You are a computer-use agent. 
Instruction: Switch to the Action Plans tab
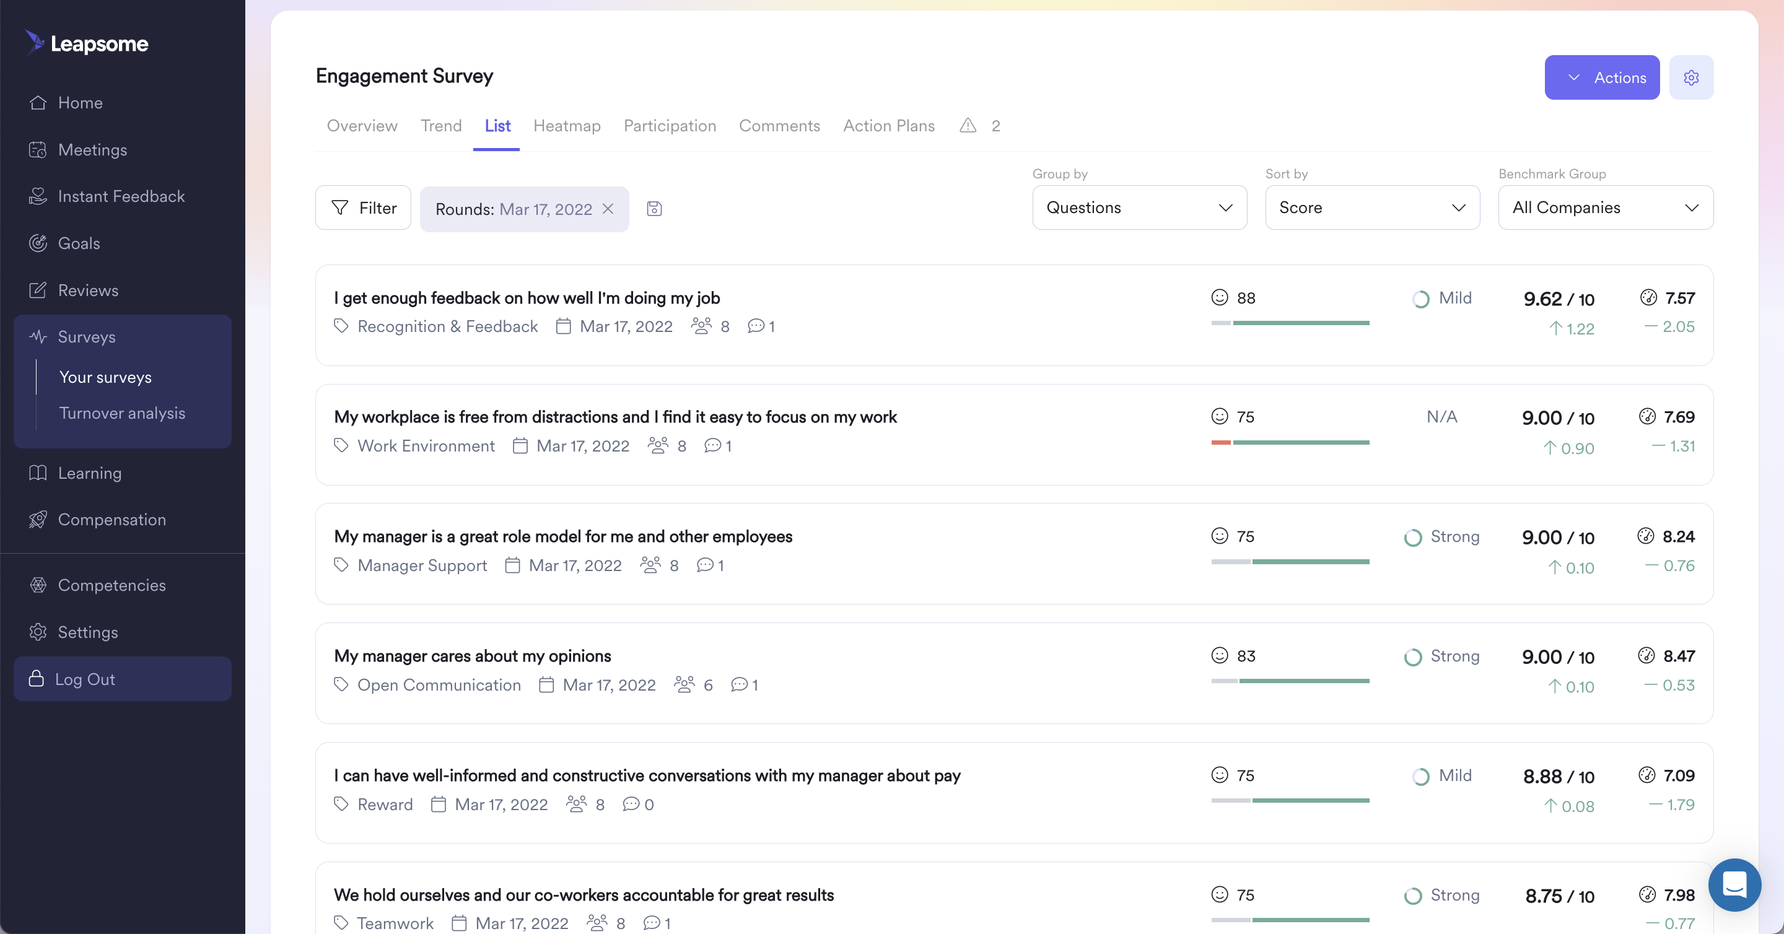click(888, 125)
